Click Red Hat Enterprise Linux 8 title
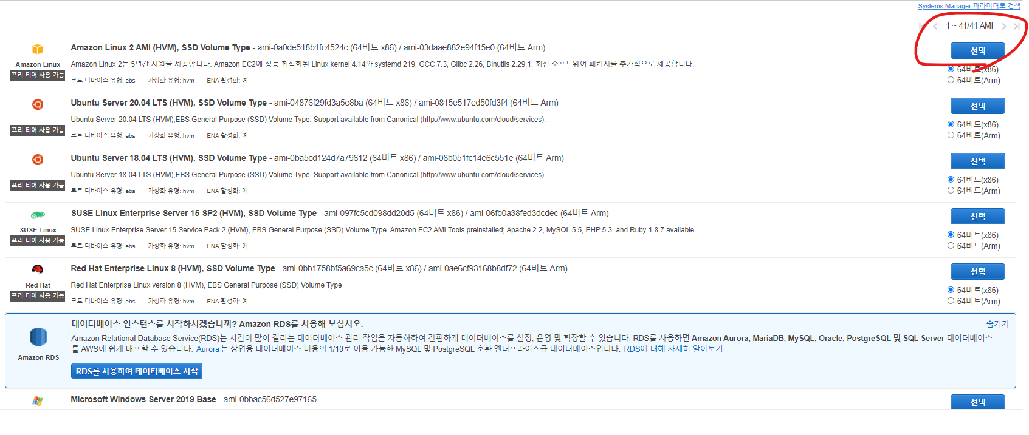Viewport: 1029px width, 435px height. [x=173, y=268]
